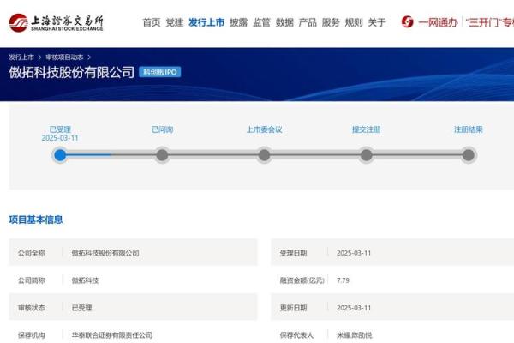Click the blue 已受理 progress node

coord(60,155)
